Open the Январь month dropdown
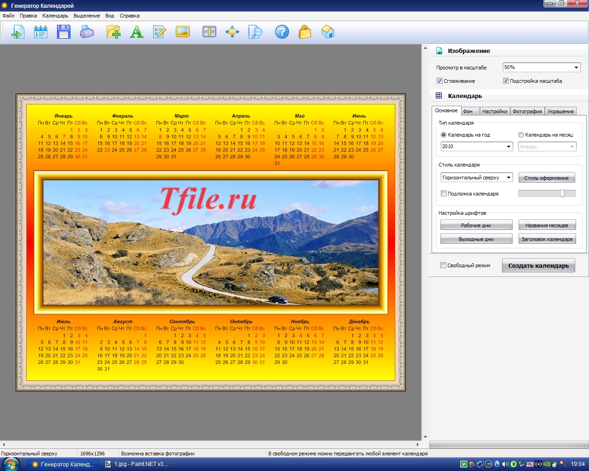589x471 pixels. 547,147
